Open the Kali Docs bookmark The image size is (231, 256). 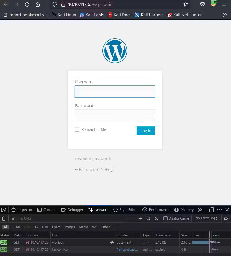[x=120, y=15]
